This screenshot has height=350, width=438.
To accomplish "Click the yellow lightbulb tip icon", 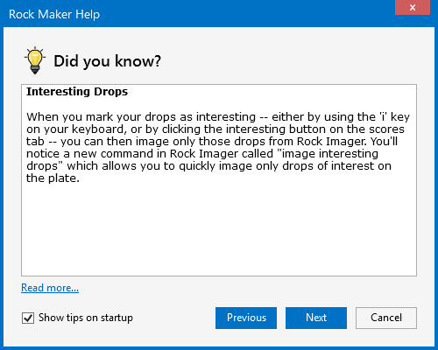I will point(35,60).
